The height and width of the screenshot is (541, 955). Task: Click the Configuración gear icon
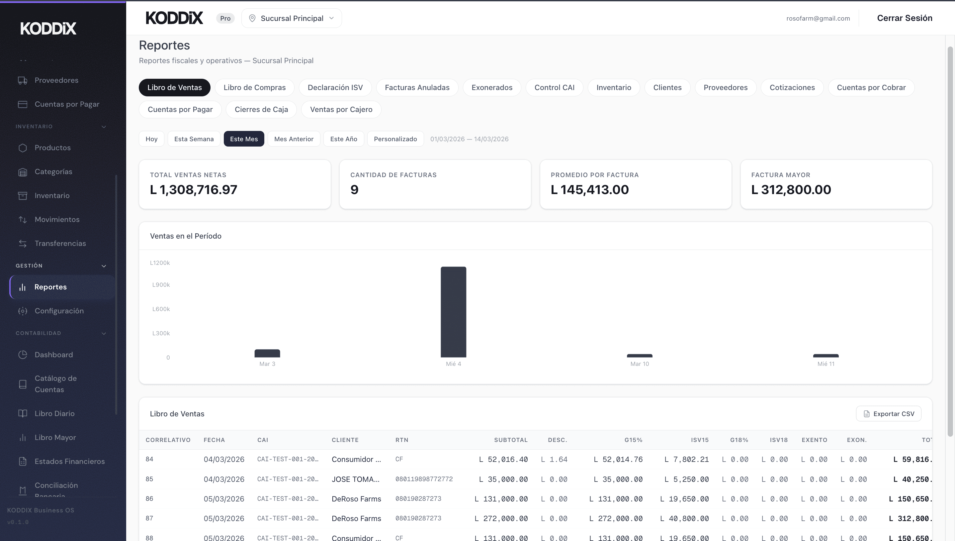coord(23,311)
